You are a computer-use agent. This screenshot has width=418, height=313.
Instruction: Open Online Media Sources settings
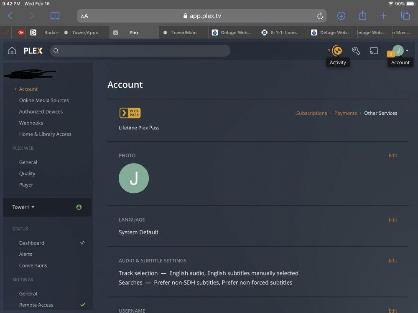point(44,100)
